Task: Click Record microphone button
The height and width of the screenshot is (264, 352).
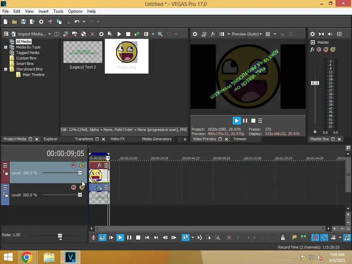Action: point(93,238)
